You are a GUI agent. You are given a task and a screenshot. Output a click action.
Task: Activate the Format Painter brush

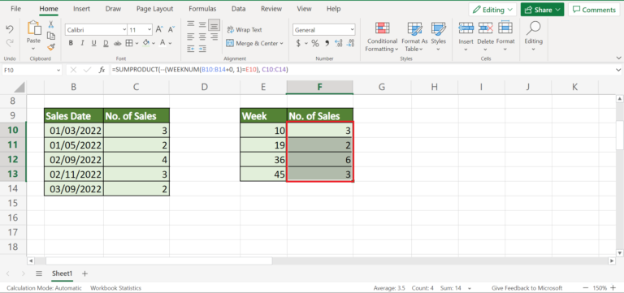coord(51,47)
